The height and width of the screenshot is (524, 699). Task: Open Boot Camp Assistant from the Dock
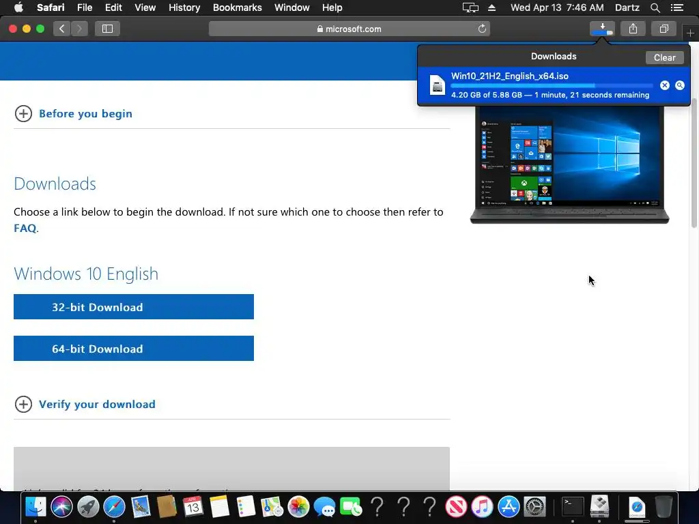(599, 507)
